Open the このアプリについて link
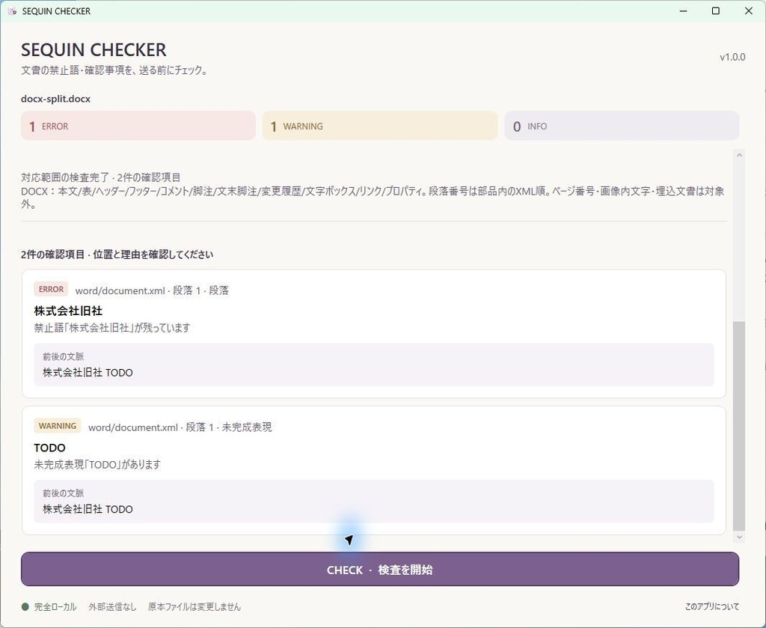This screenshot has height=628, width=766. click(x=712, y=606)
